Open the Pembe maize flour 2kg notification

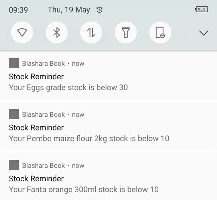coord(89,138)
